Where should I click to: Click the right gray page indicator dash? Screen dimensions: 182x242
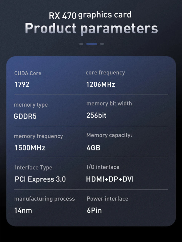(x=102, y=44)
